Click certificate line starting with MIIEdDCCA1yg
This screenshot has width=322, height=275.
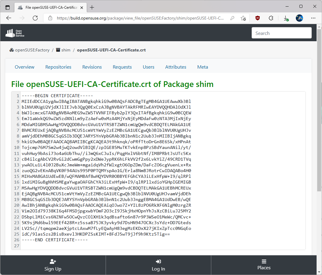106,101
